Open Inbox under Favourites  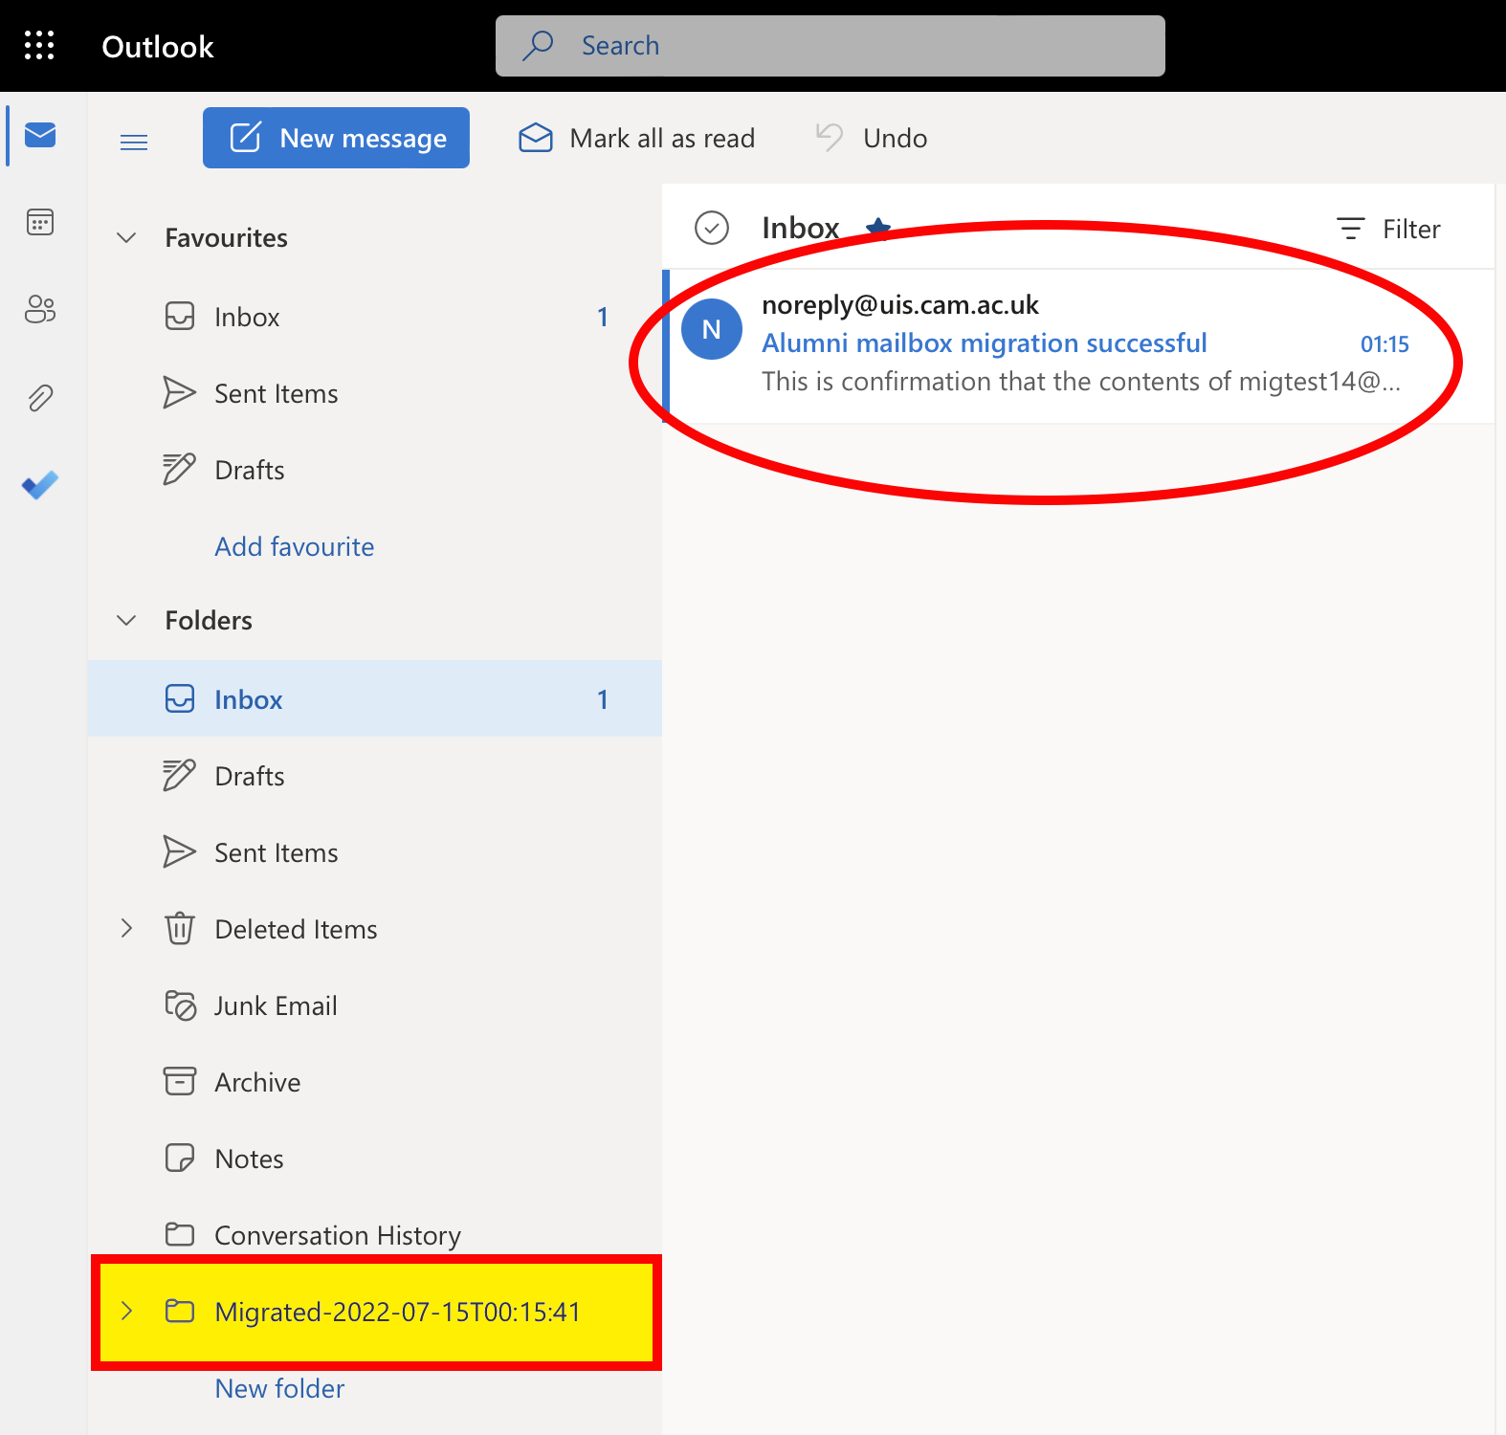pos(375,317)
